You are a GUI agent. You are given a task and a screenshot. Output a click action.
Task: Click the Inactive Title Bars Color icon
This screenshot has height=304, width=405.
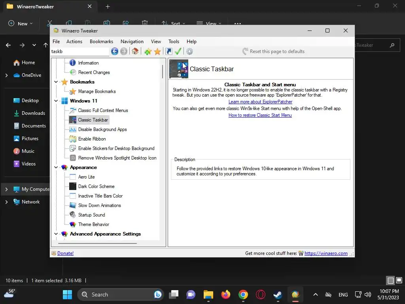coord(73,196)
